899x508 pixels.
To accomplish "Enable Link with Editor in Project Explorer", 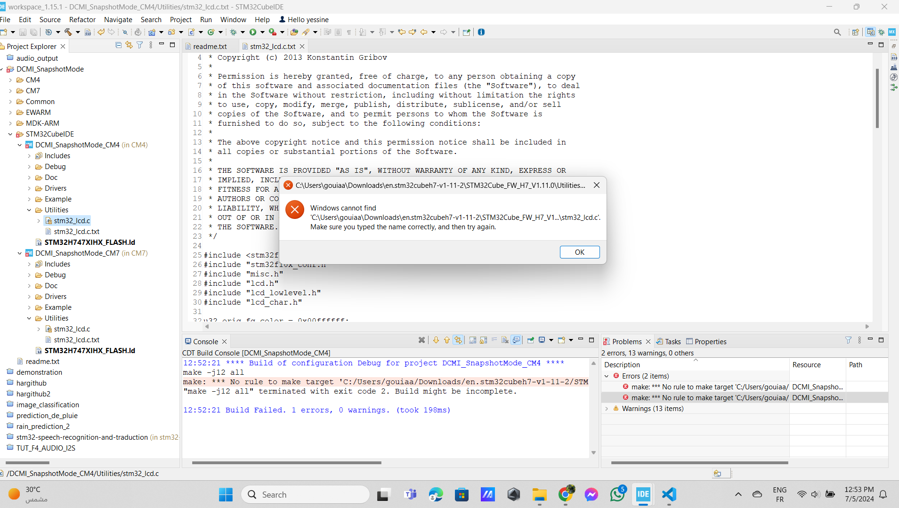I will 129,44.
